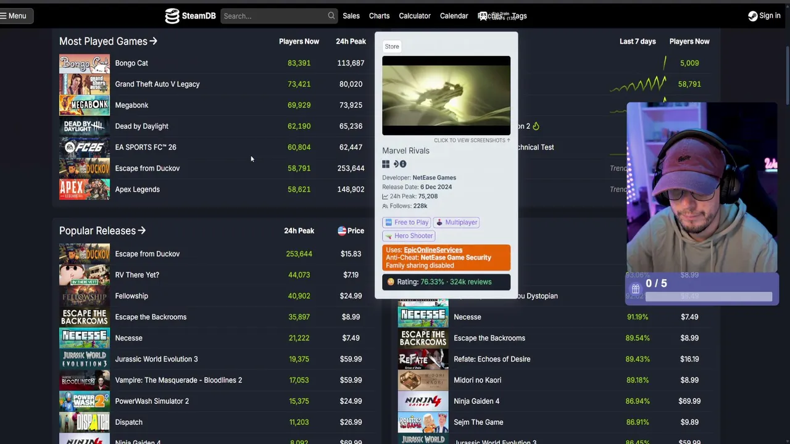Screen dimensions: 790x444
Task: Click the 7-day sparkline chart with 58,791 players
Action: coord(639,84)
